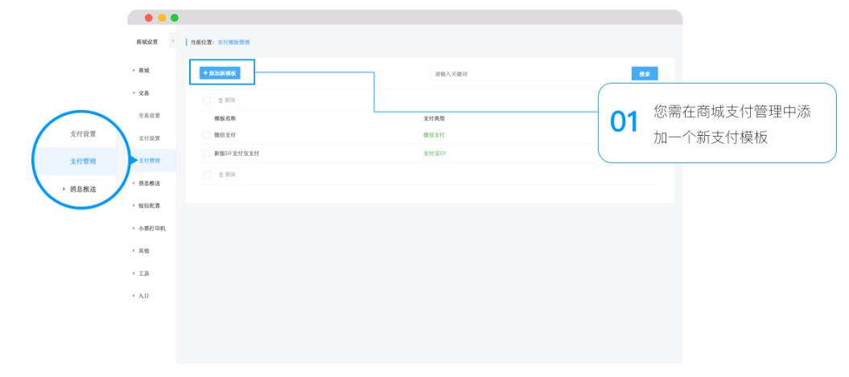Expand the 短信配置 sidebar section
Image resolution: width=849 pixels, height=377 pixels.
tap(146, 206)
